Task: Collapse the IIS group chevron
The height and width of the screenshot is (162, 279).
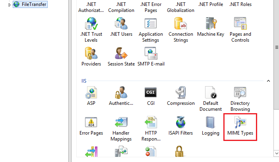Action: [268, 81]
